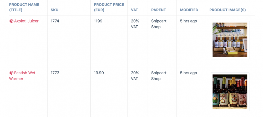Click SKU value 1774
Screen dimensions: 263x117
55,21
